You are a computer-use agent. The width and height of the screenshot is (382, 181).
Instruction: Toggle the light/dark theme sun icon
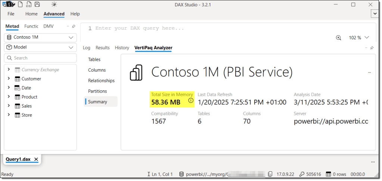point(54,4)
